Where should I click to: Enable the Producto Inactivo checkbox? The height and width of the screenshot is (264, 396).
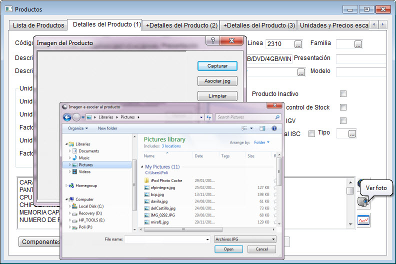[343, 94]
